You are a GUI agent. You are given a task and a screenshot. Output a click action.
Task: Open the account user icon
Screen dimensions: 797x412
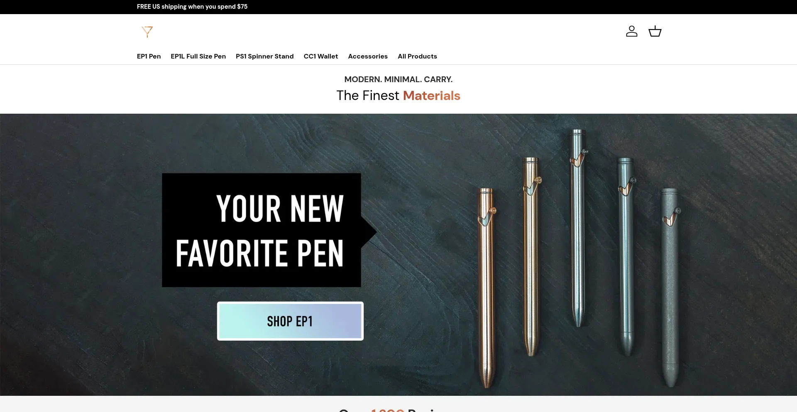[x=631, y=31]
